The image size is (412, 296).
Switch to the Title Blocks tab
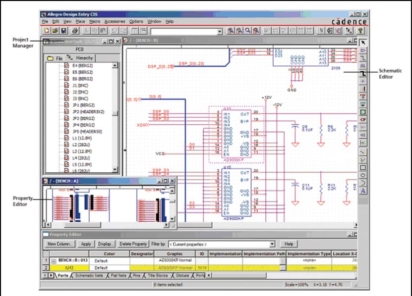click(x=158, y=276)
